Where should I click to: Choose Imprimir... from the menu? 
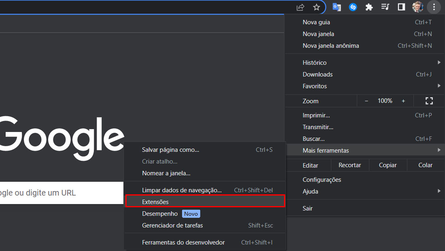click(x=365, y=115)
